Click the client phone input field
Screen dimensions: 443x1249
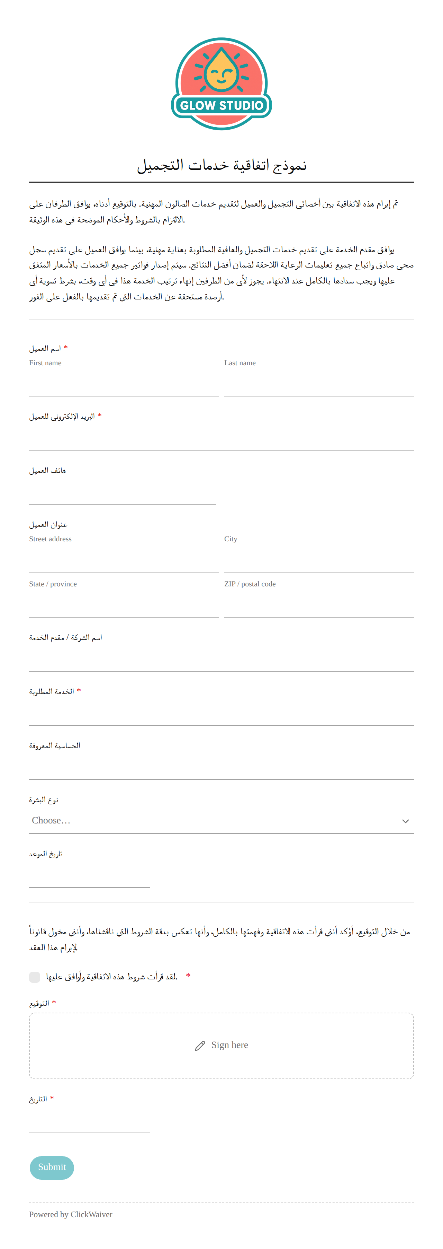pos(123,492)
